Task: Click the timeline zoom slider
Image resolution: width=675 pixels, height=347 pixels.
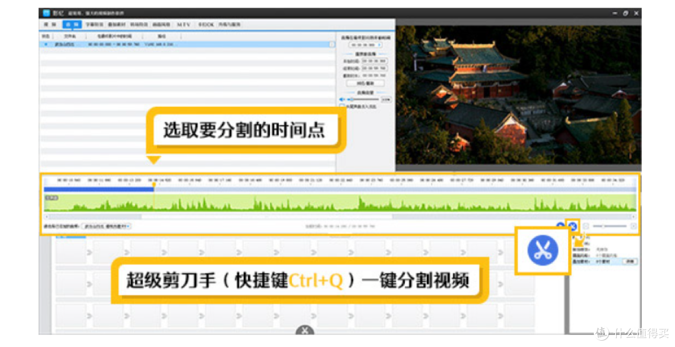Action: pos(609,226)
